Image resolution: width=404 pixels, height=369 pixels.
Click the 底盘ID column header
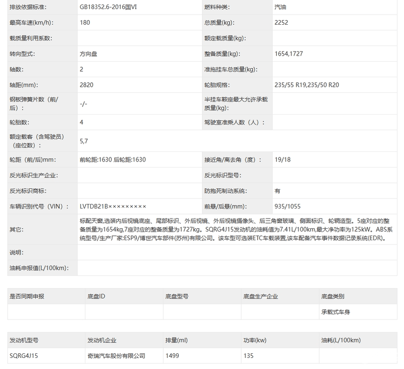click(x=96, y=296)
